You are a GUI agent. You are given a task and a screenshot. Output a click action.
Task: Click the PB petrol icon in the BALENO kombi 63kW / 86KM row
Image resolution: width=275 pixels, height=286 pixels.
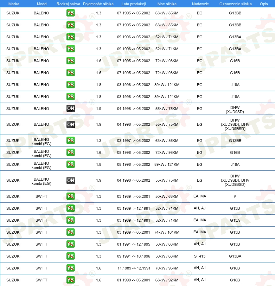(x=70, y=141)
